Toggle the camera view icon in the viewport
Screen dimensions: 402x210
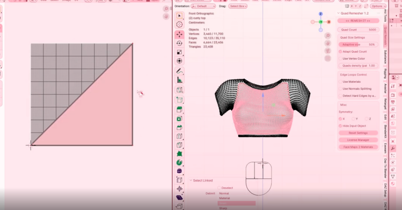(x=328, y=51)
